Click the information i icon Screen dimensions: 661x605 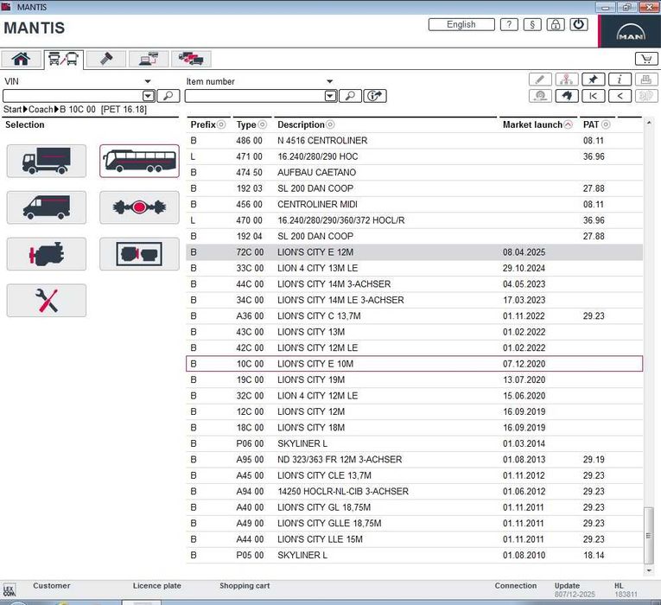coord(620,80)
